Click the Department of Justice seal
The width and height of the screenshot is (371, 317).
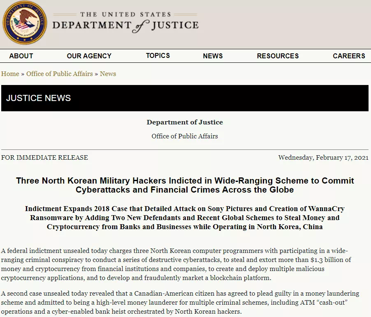pyautogui.click(x=25, y=23)
